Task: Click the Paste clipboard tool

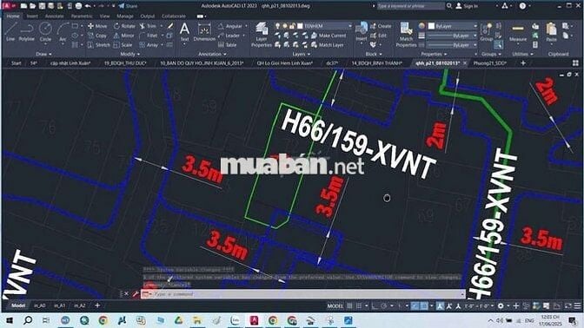Action: pyautogui.click(x=551, y=32)
